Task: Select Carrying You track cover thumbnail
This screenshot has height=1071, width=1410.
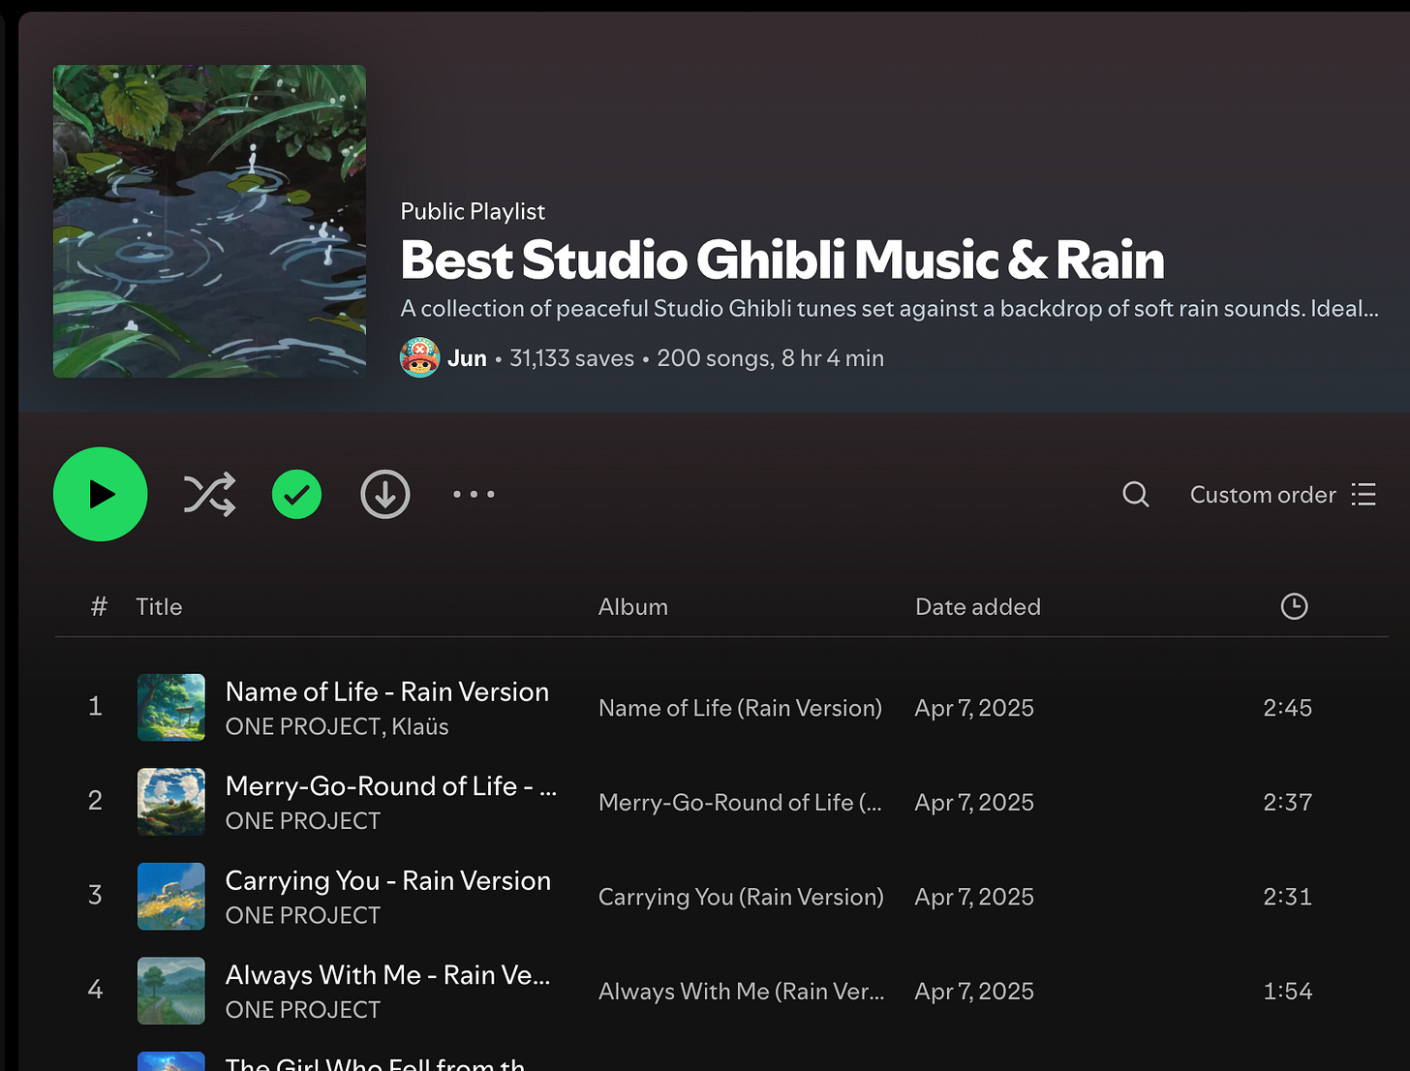Action: 171,897
